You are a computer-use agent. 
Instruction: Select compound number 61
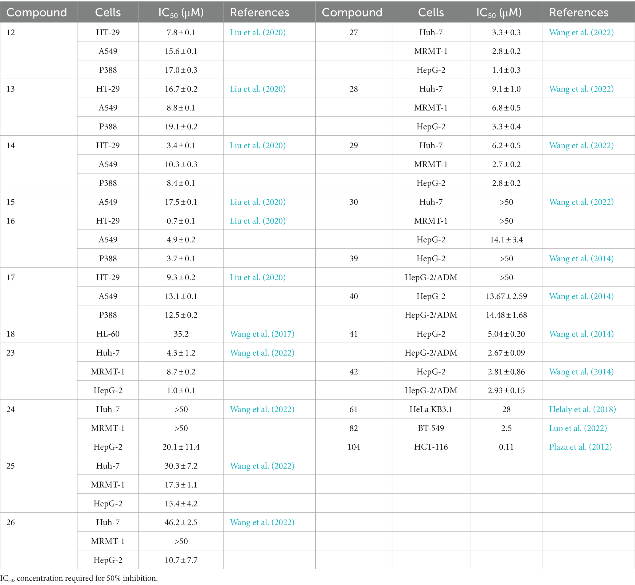[x=354, y=409]
